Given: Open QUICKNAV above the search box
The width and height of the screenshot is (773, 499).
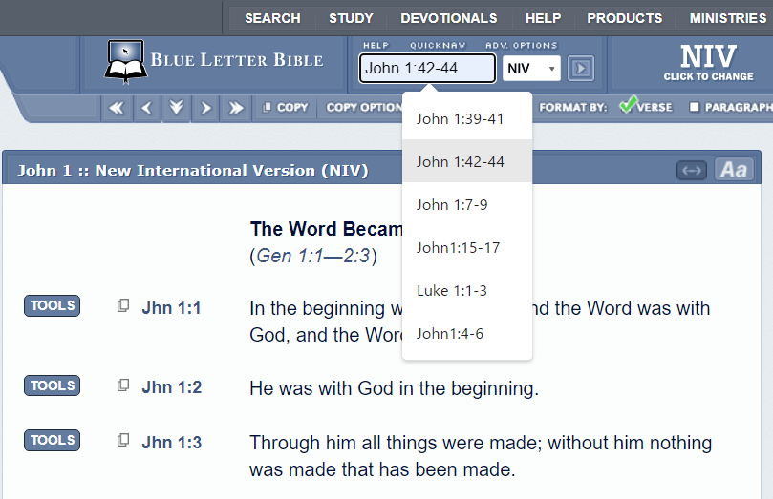Looking at the screenshot, I should point(438,45).
